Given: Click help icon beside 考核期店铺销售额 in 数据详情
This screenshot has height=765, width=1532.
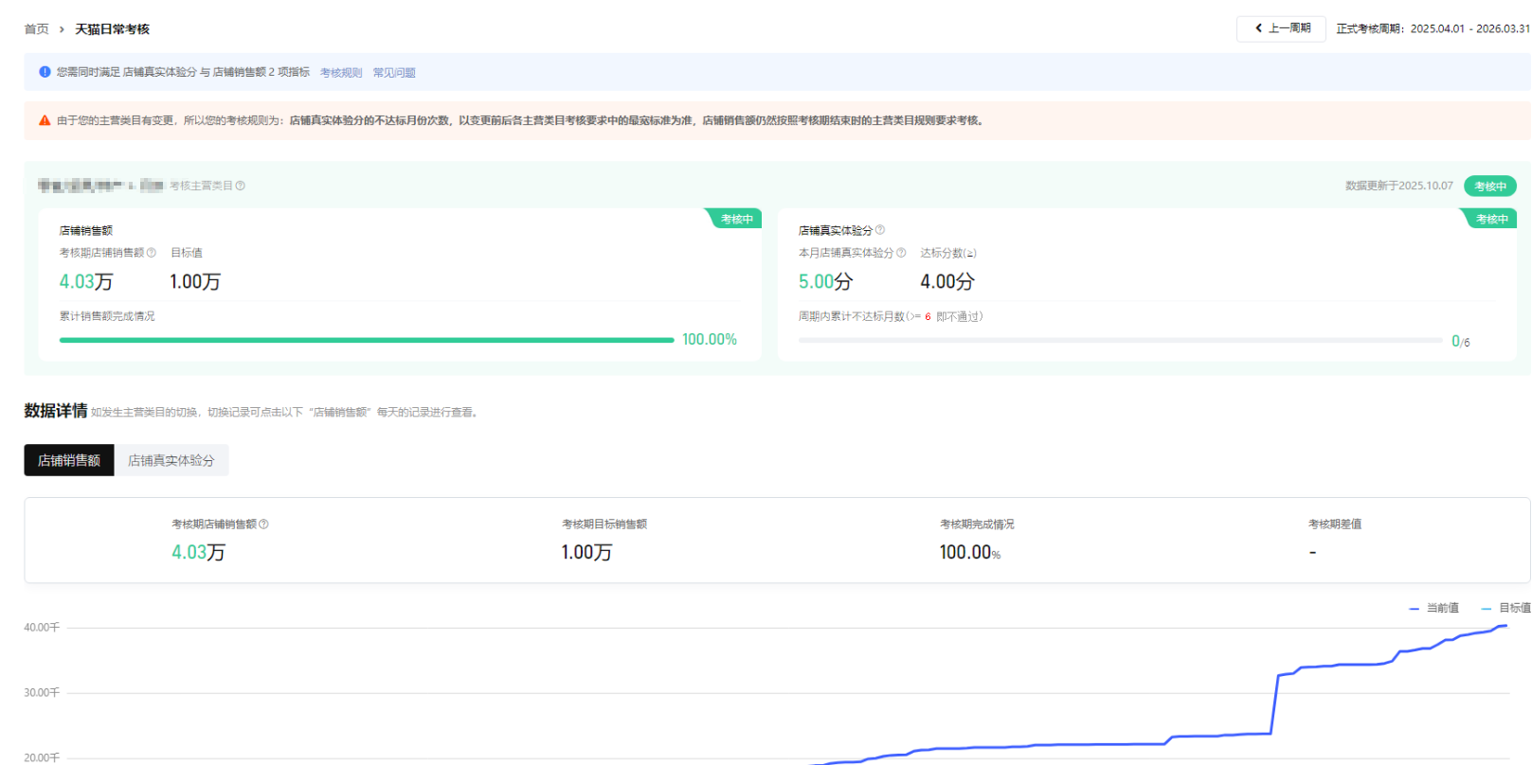Looking at the screenshot, I should (264, 524).
